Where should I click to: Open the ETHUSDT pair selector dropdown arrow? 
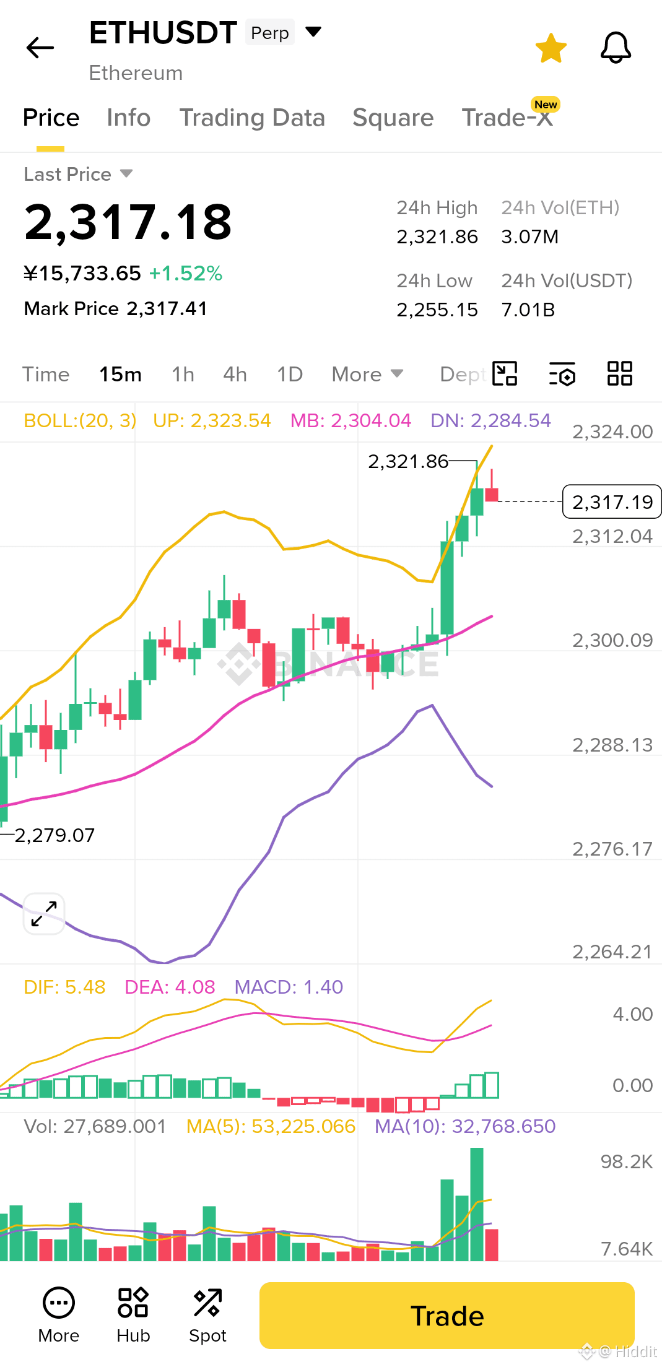314,32
